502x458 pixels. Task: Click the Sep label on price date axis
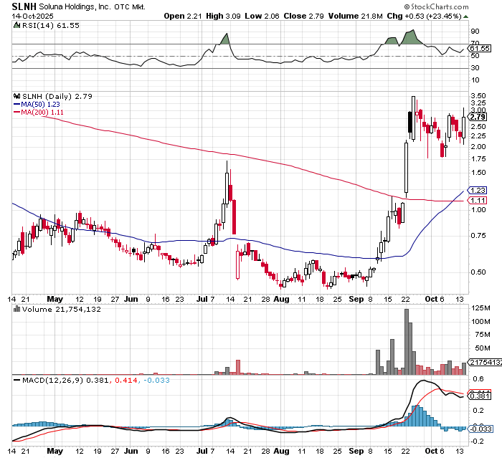pyautogui.click(x=356, y=300)
